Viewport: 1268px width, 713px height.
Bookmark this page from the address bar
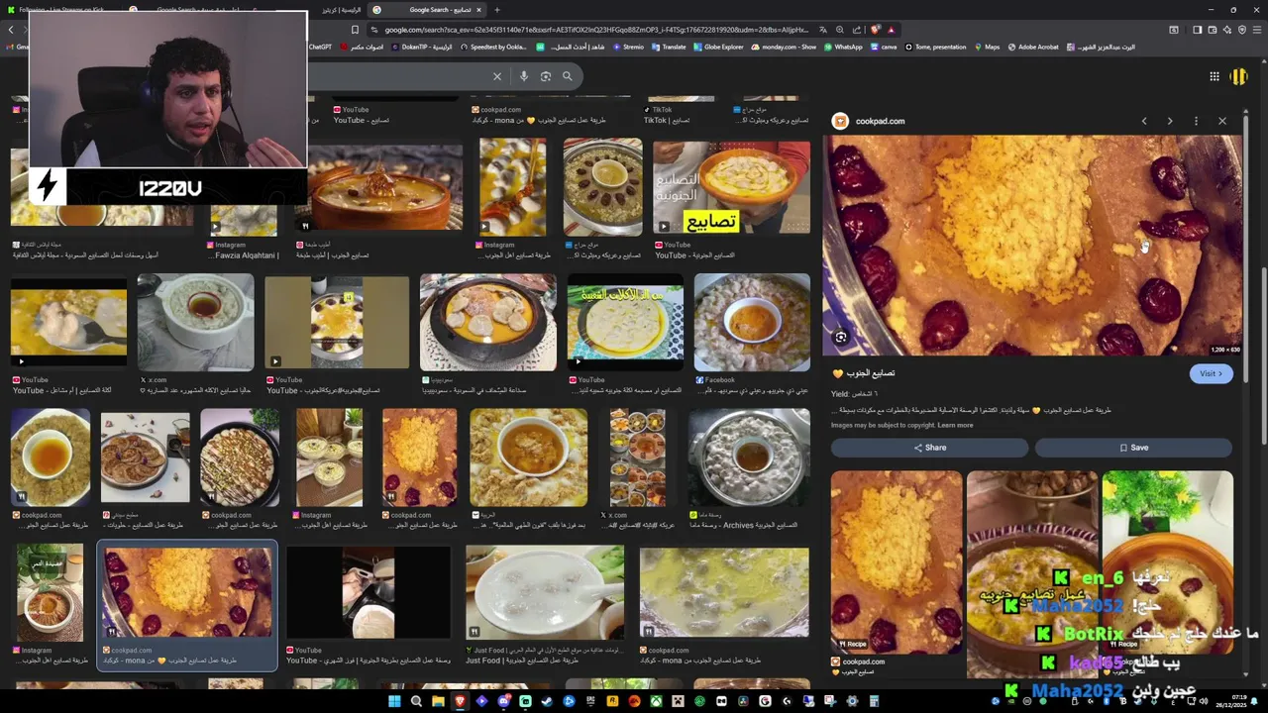355,30
